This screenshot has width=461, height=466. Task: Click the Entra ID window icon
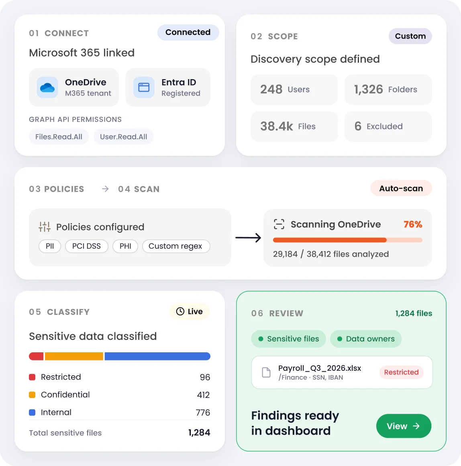[144, 88]
